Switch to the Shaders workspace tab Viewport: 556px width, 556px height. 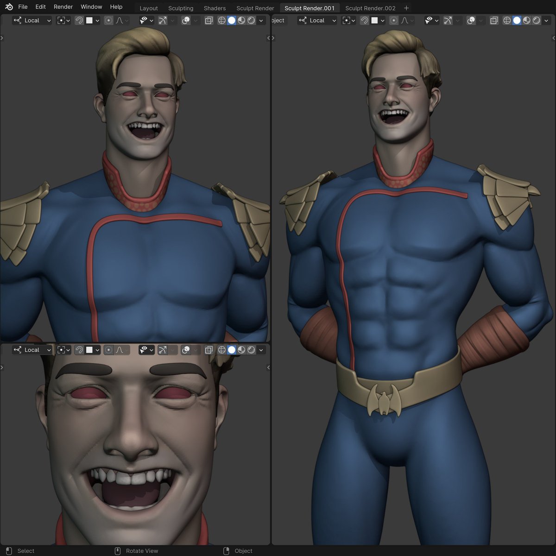[215, 8]
